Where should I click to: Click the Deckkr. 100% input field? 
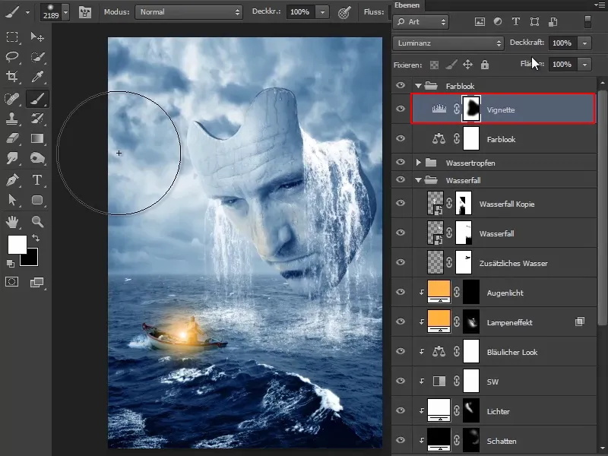pyautogui.click(x=300, y=12)
